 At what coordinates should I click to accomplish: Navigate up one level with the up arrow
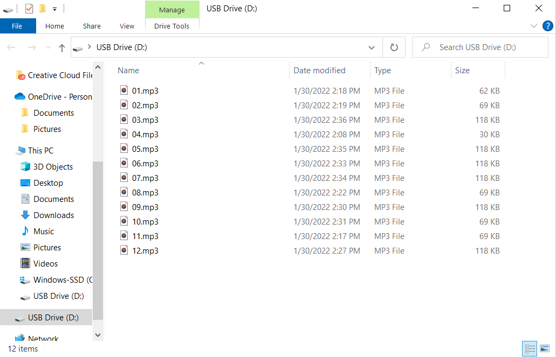point(62,47)
